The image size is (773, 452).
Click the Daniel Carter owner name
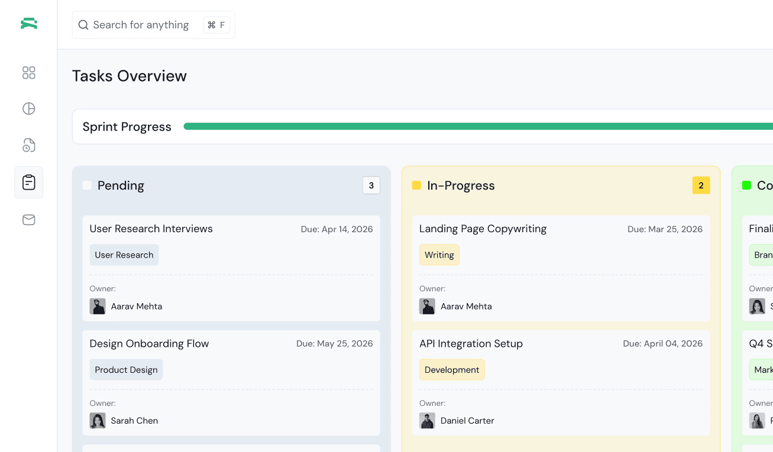[x=467, y=421]
